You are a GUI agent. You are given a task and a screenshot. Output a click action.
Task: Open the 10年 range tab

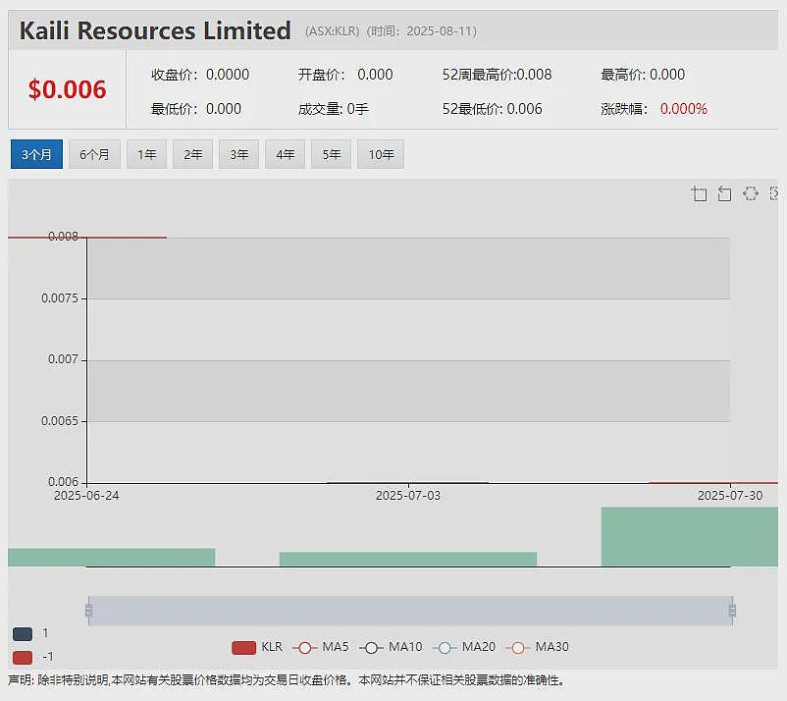click(381, 154)
